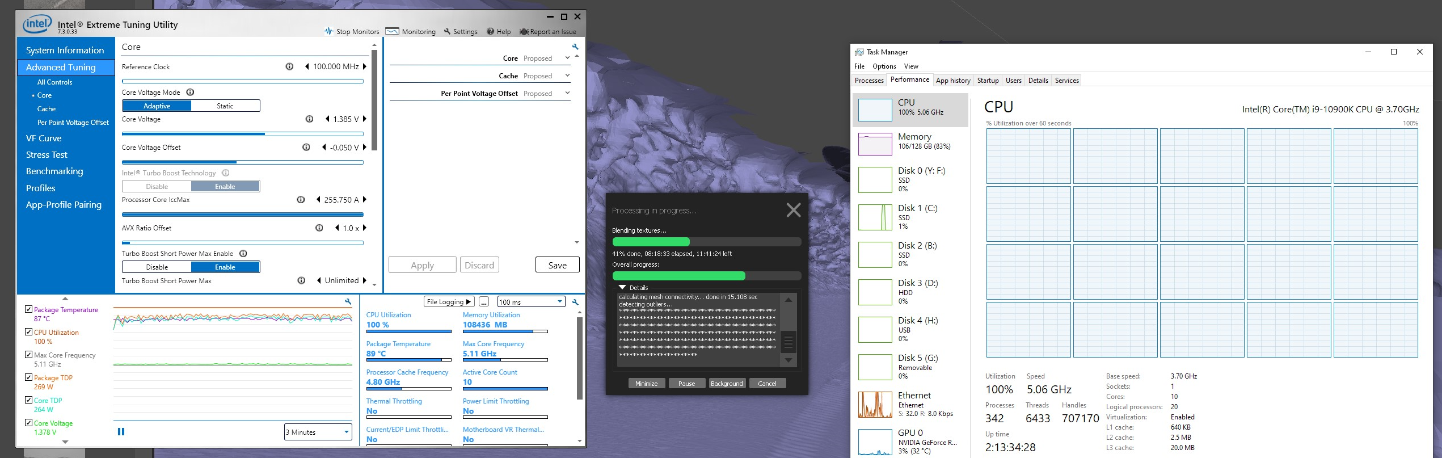Viewport: 1442px width, 458px height.
Task: Uncheck Max Core Frequency monitor checkbox
Action: pyautogui.click(x=28, y=355)
